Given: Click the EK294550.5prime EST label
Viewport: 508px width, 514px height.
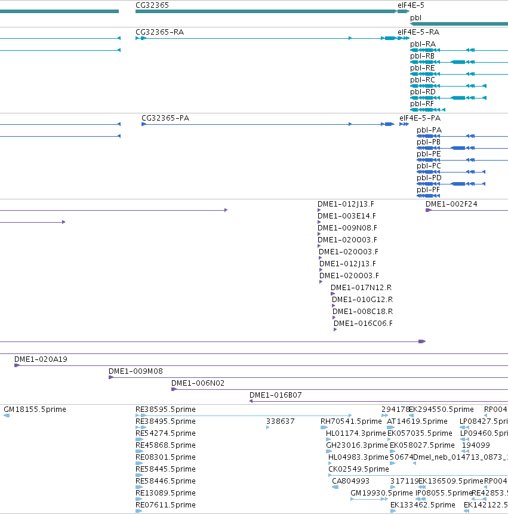Looking at the screenshot, I should point(441,410).
